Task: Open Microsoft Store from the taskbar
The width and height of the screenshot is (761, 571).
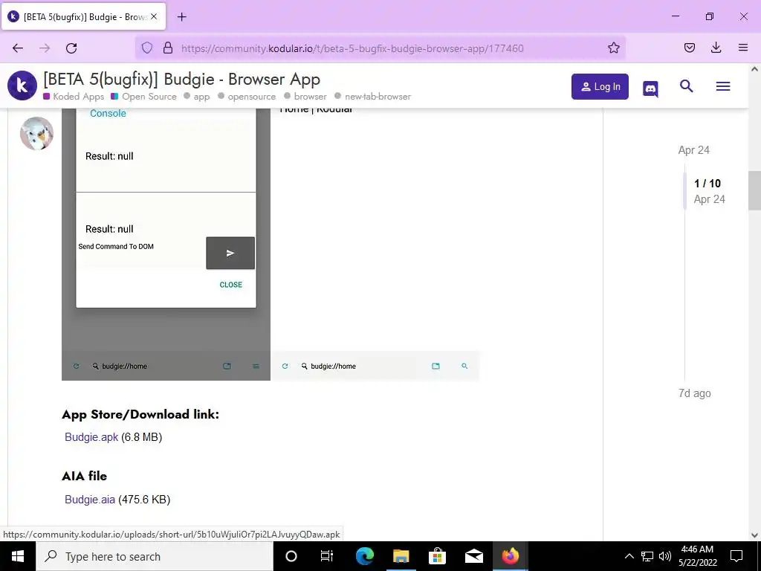Action: (x=437, y=556)
